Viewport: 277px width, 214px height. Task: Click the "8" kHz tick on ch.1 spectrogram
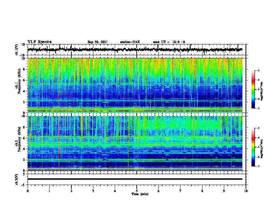[24, 69]
